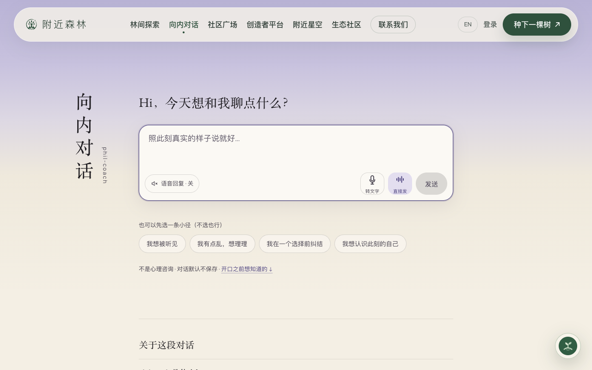Select the 我在一个选择前纠结 chip

pyautogui.click(x=295, y=244)
